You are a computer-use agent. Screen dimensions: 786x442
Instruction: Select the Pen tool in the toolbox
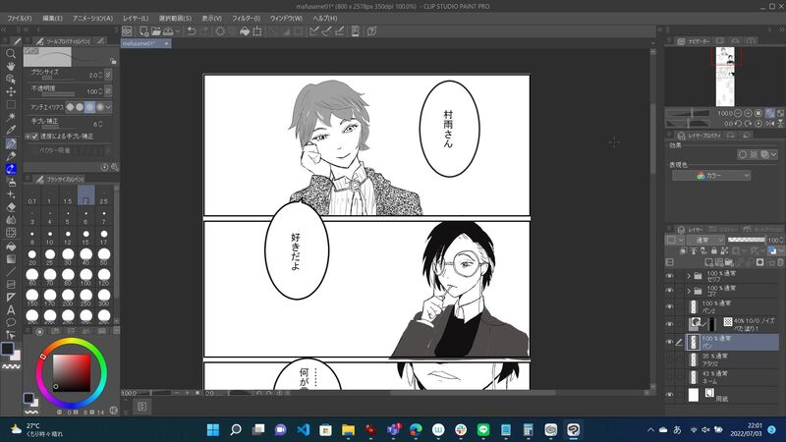[x=11, y=143]
